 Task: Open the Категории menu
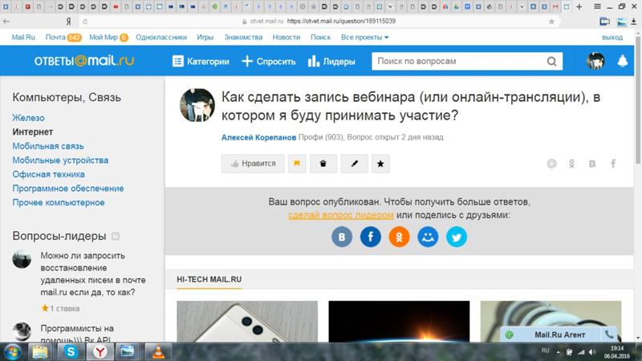pyautogui.click(x=201, y=62)
